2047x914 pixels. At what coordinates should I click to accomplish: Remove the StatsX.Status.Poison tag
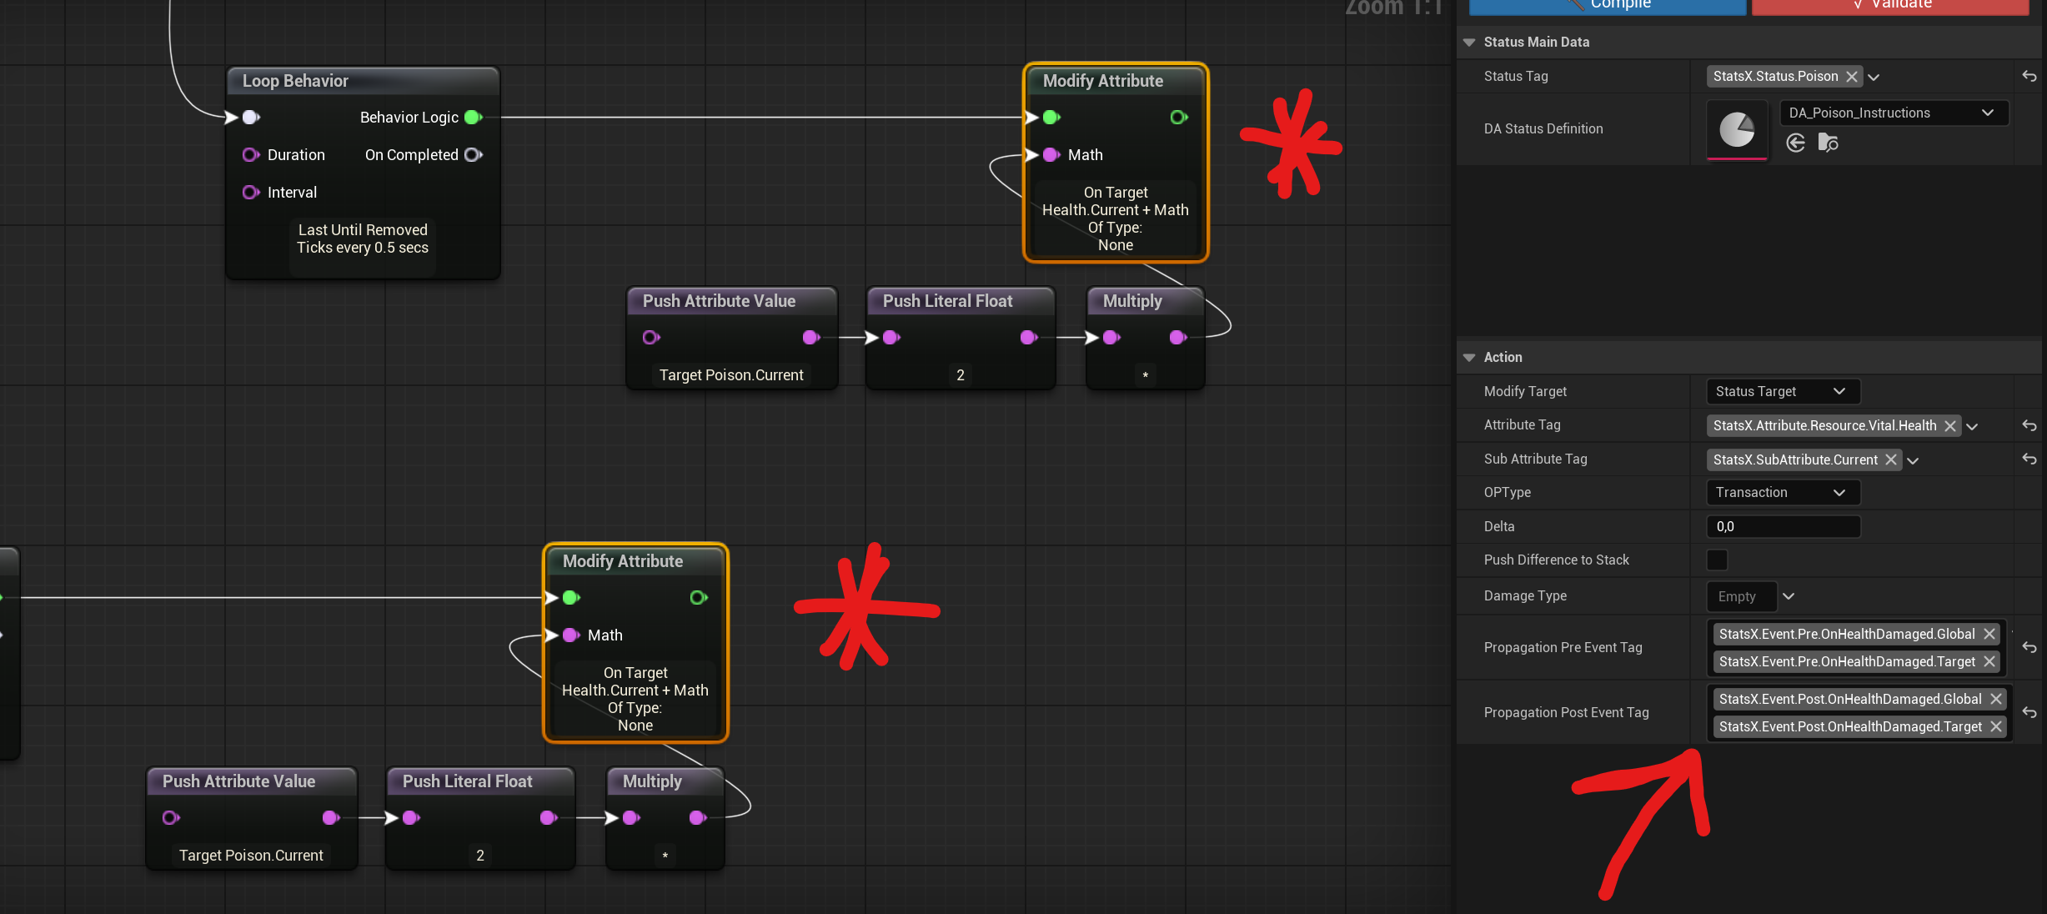click(x=1852, y=77)
